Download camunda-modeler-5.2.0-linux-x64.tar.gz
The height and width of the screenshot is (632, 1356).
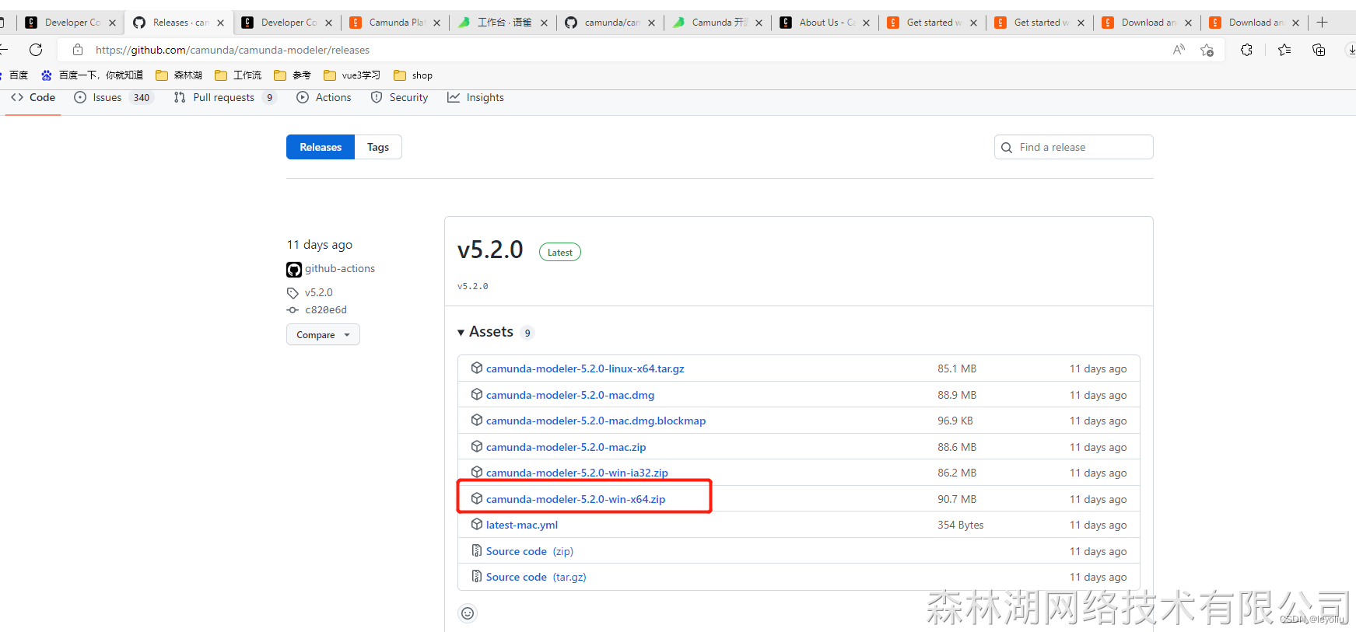pyautogui.click(x=585, y=368)
